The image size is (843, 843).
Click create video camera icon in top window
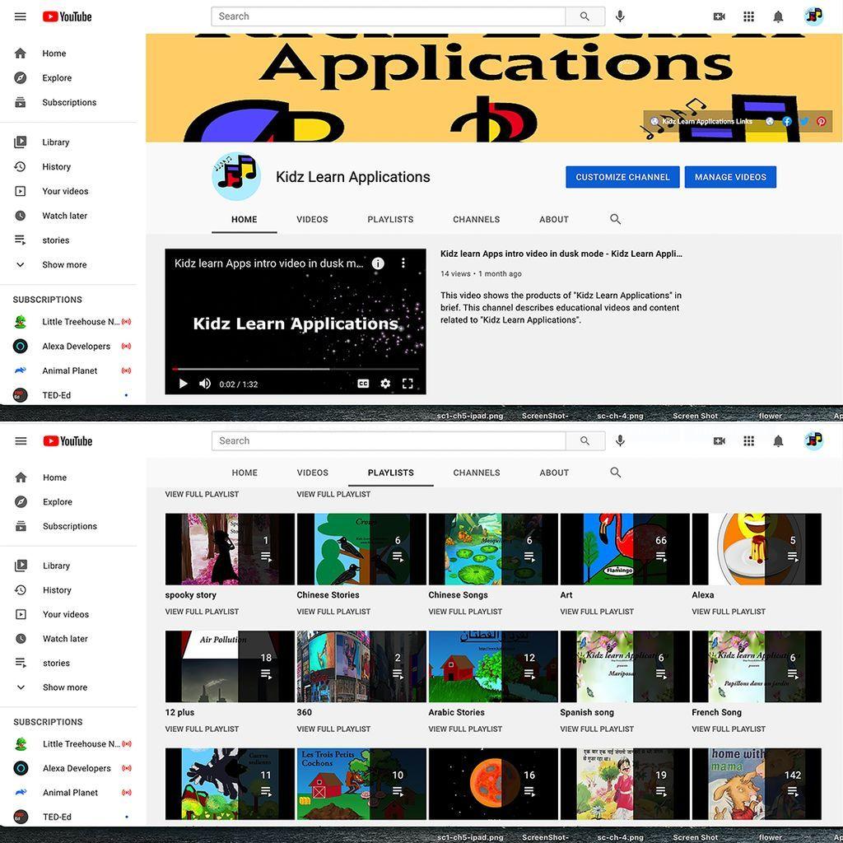point(719,16)
